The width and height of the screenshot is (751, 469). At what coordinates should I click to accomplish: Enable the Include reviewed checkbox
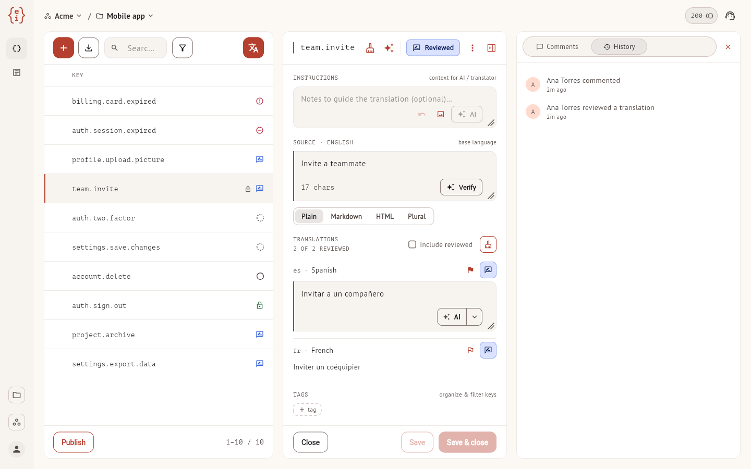coord(412,244)
